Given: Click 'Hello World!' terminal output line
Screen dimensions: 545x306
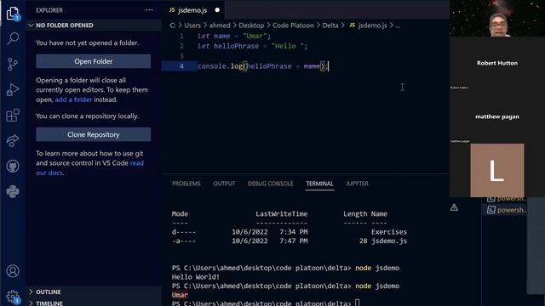Looking at the screenshot, I should coord(196,277).
